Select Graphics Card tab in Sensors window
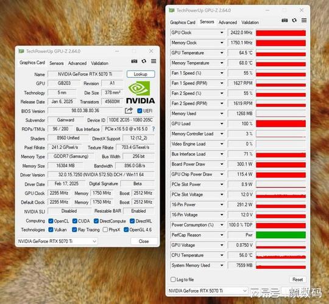Viewport: 329px width, 304px height. (x=183, y=22)
